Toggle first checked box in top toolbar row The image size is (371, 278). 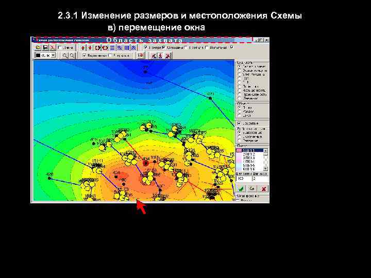146,47
